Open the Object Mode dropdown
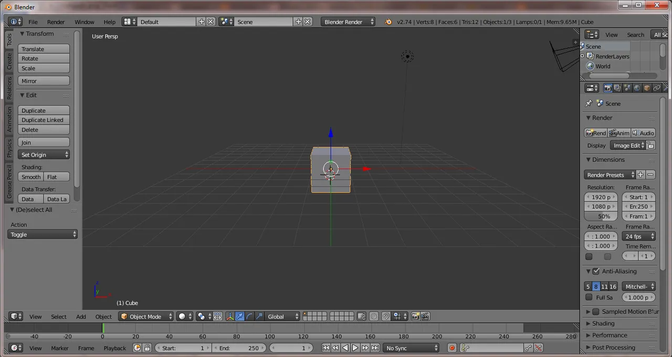Viewport: 672px width, 357px height. point(146,317)
